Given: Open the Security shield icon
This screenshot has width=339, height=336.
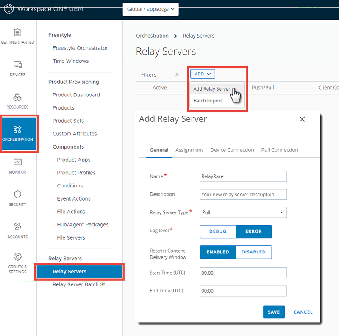Looking at the screenshot, I should click(x=17, y=194).
